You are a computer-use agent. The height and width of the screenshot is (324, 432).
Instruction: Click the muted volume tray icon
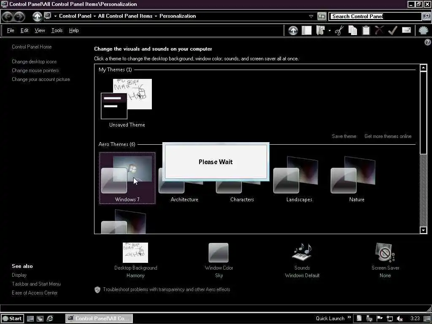400,319
